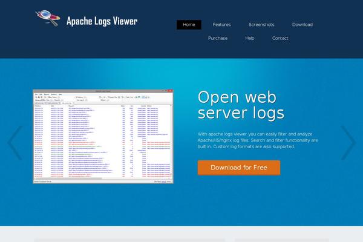Go to the Contact page
Viewport: 363px width, 242px height.
point(280,38)
